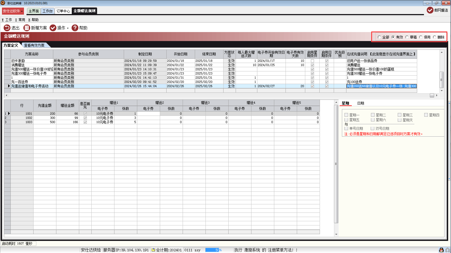Click the user figure icon in status bar
This screenshot has width=451, height=253.
441,250
